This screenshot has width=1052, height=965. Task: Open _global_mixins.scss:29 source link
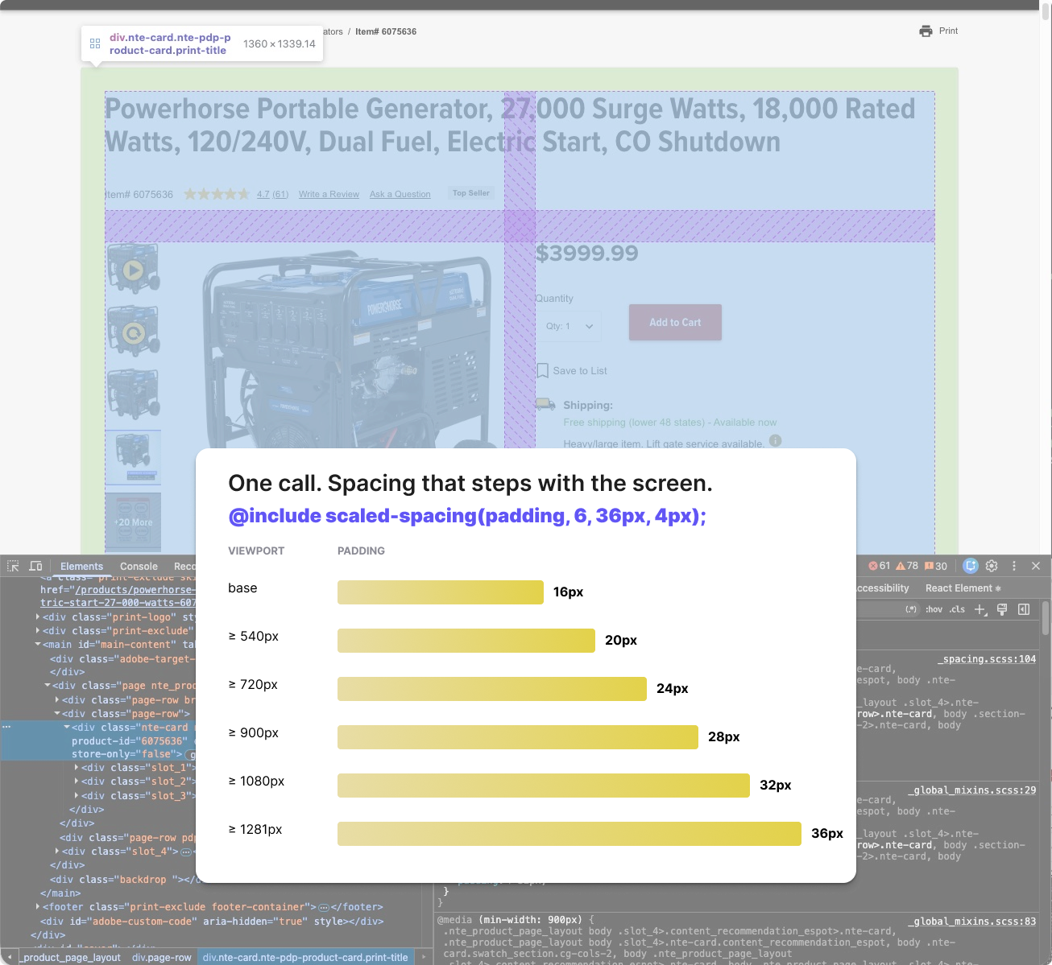(x=972, y=790)
